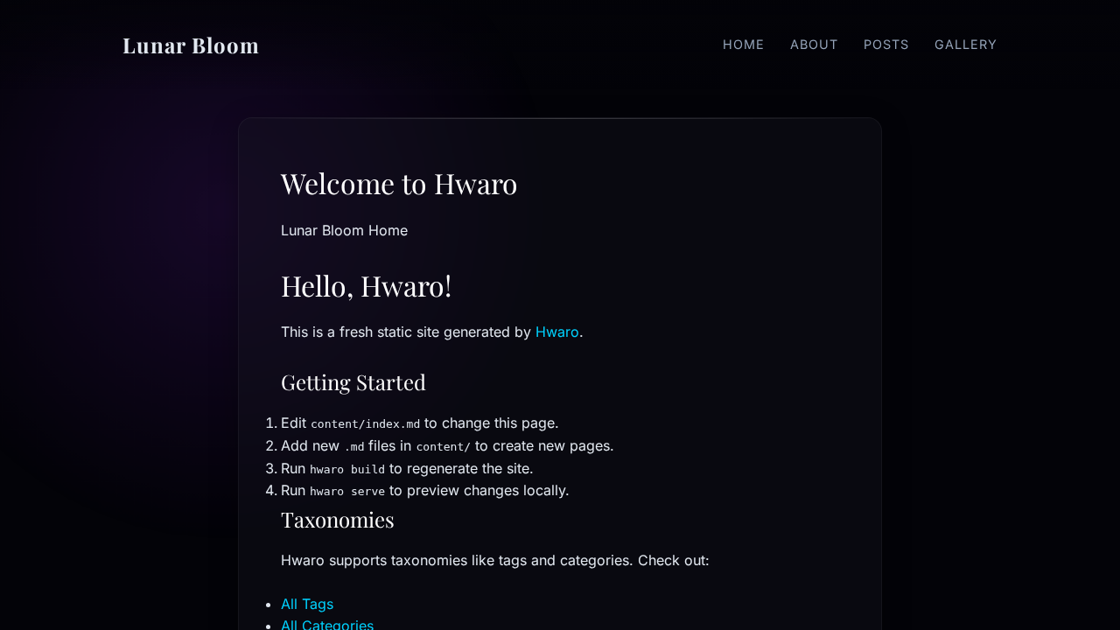Open the All Tags link

click(307, 604)
